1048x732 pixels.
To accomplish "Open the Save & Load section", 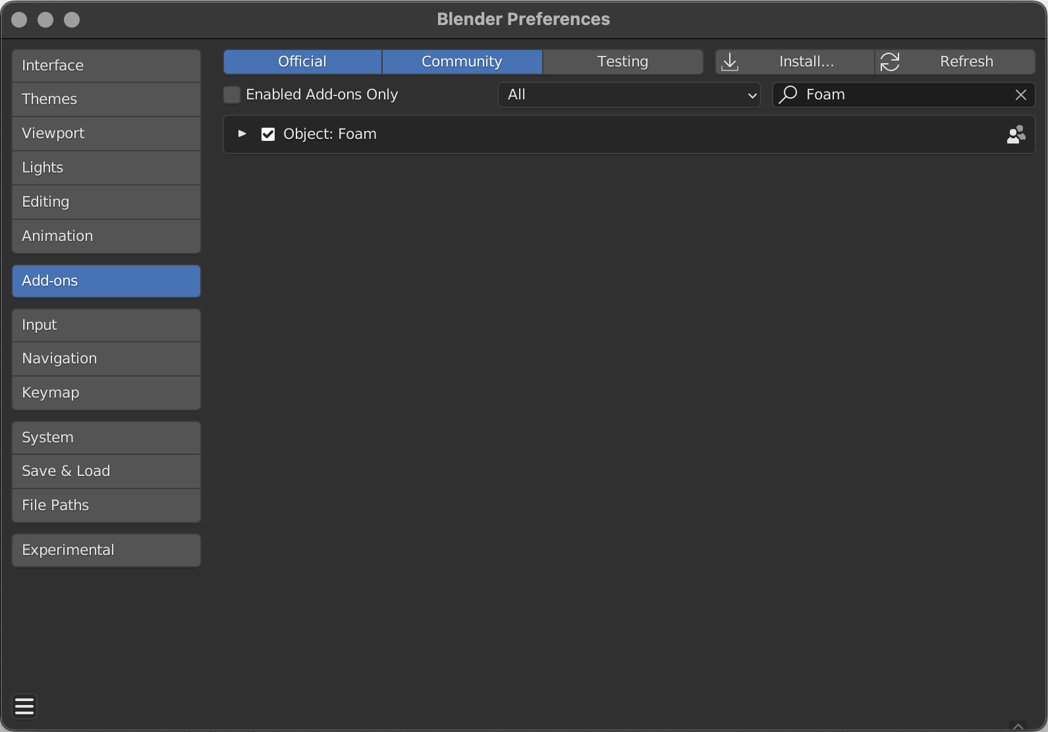I will tap(106, 471).
